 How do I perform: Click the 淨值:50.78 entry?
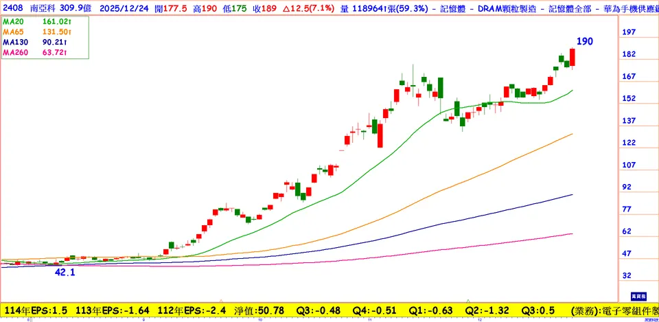(x=259, y=310)
